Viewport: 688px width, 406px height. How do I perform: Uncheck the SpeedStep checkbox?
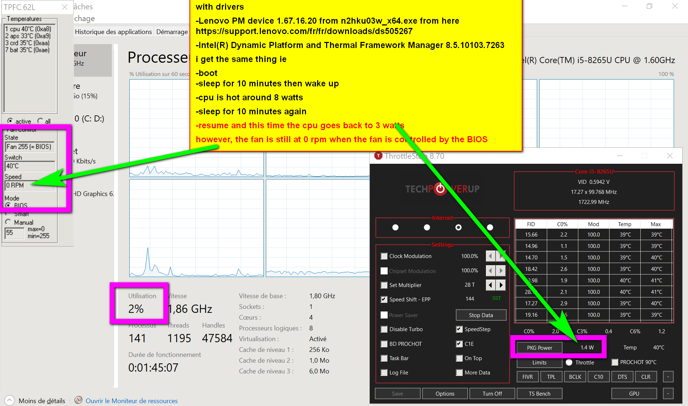point(459,329)
